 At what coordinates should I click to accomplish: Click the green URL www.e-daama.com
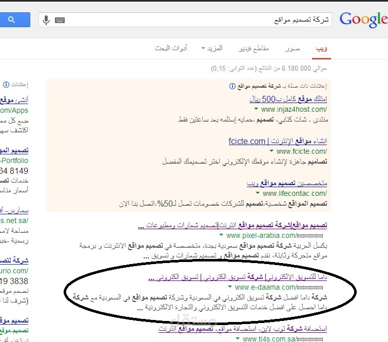pyautogui.click(x=266, y=287)
